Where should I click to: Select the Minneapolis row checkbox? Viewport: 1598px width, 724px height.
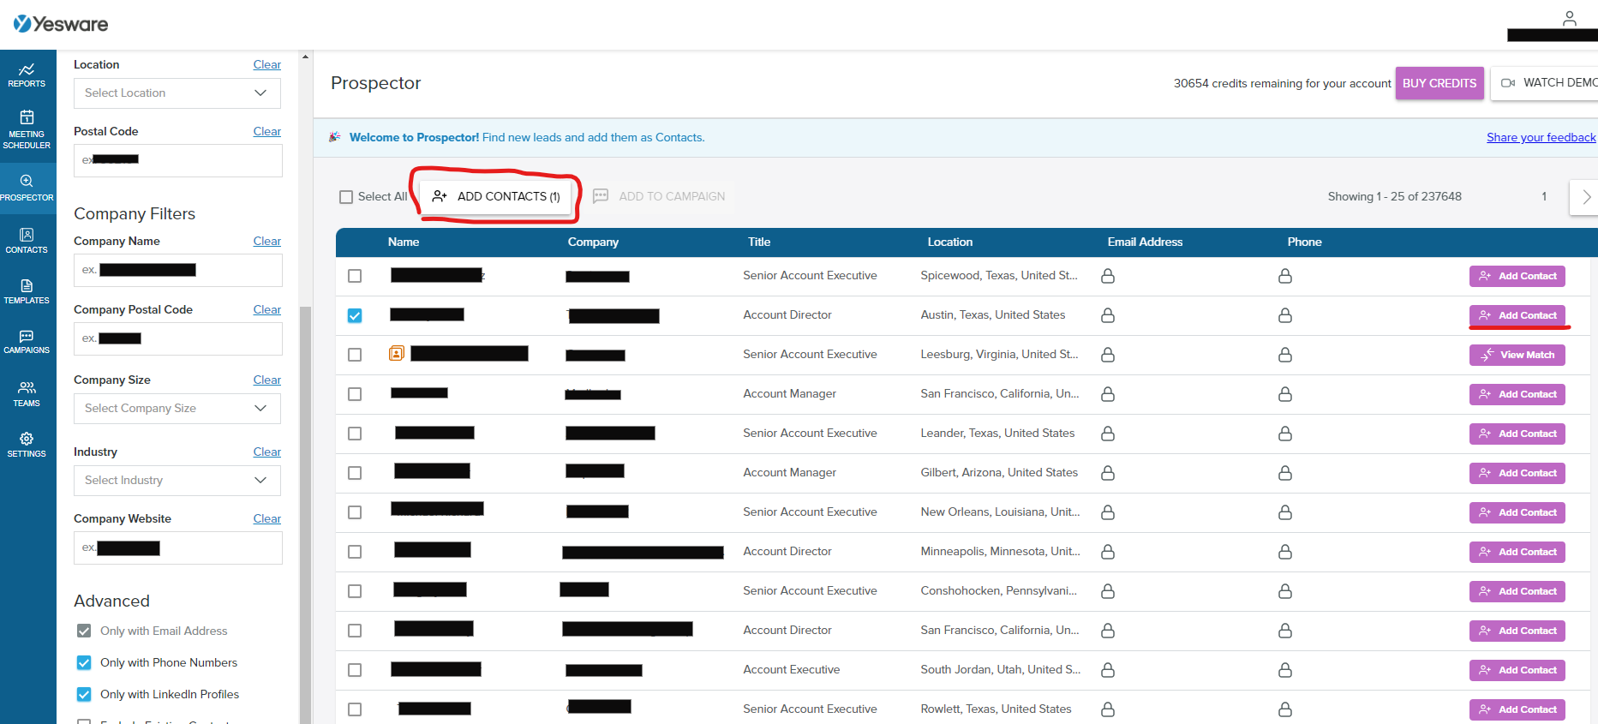pos(355,552)
